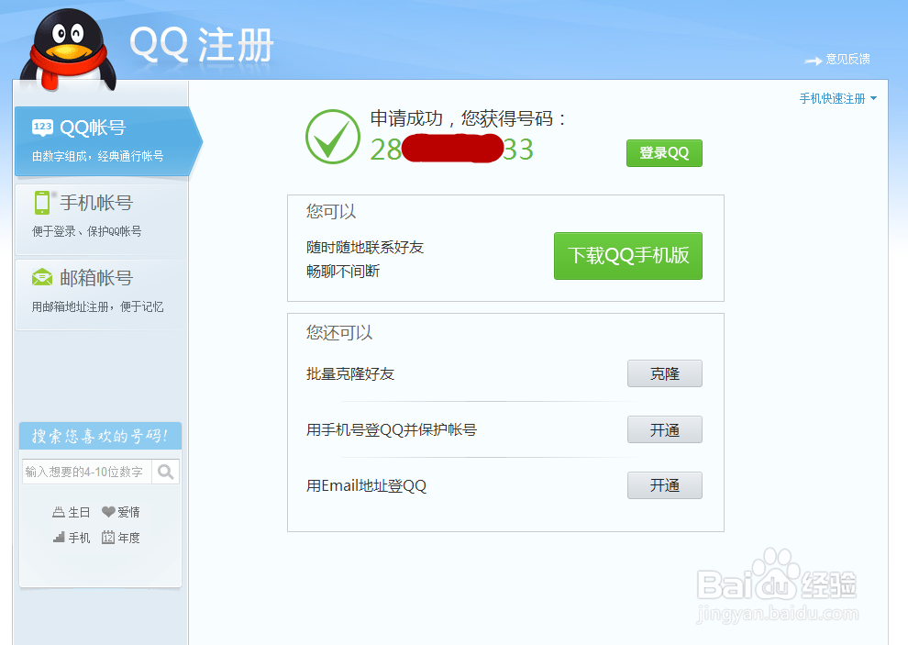Click the 爱情 heart icon
This screenshot has width=908, height=645.
tap(108, 512)
